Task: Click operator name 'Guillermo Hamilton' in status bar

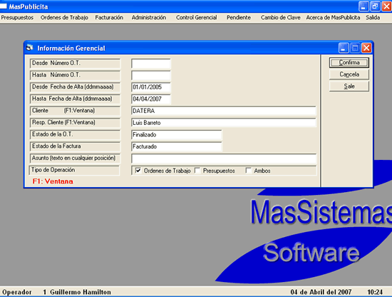Action: pyautogui.click(x=81, y=292)
